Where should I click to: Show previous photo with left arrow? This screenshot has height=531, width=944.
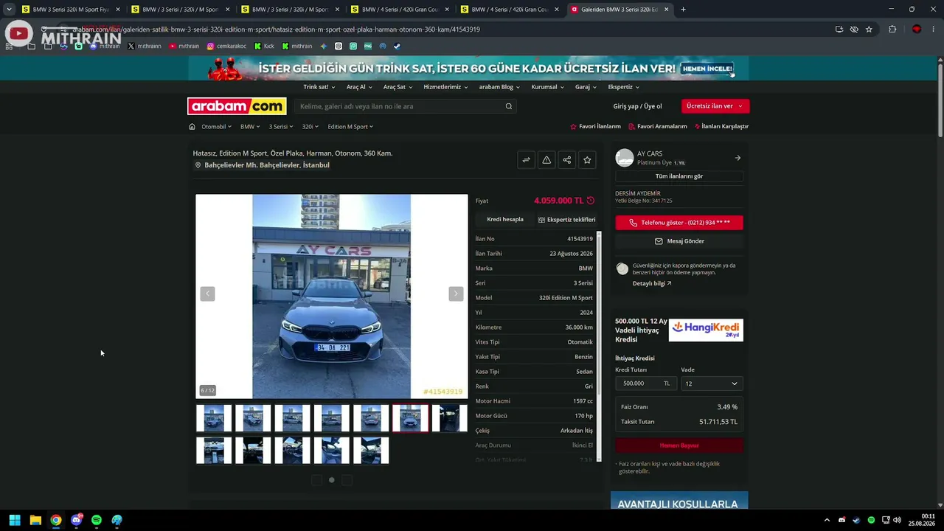point(207,294)
